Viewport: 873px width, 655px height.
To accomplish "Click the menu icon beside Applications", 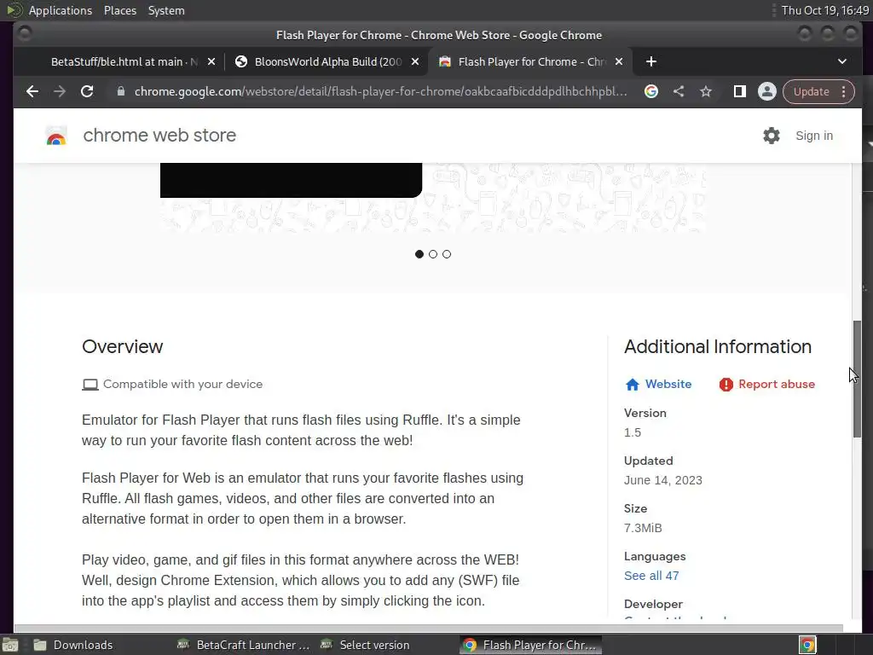I will [14, 10].
